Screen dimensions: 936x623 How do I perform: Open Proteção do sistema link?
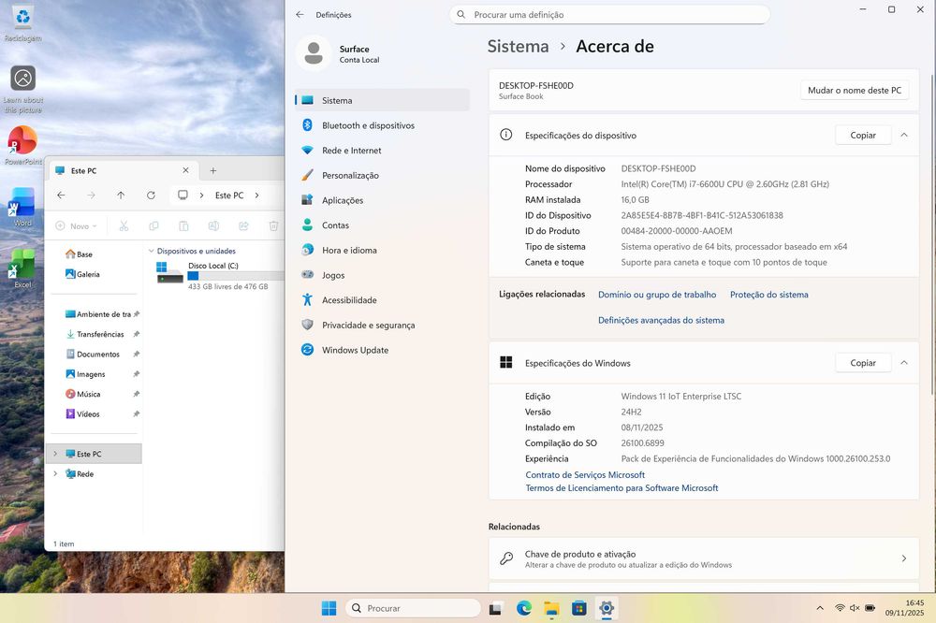click(768, 295)
